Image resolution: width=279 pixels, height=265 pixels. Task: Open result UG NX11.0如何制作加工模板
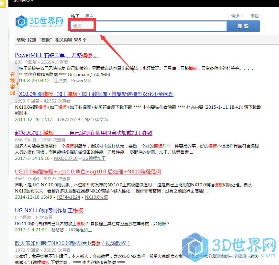49,211
